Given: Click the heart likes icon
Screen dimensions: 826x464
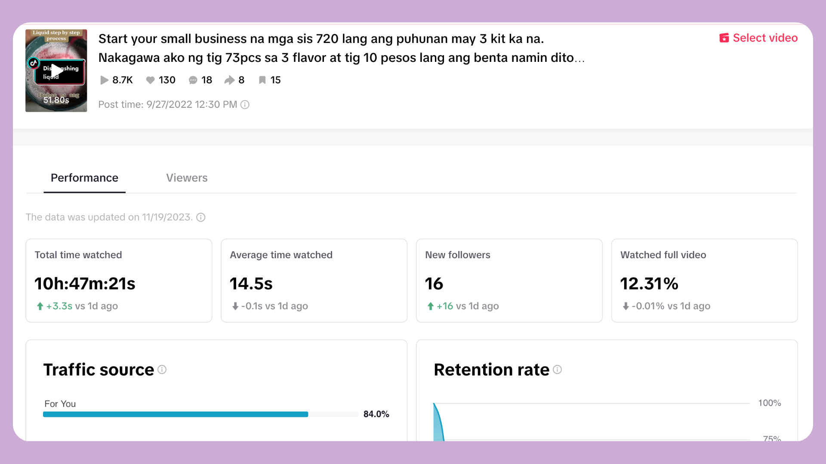Looking at the screenshot, I should coord(150,80).
